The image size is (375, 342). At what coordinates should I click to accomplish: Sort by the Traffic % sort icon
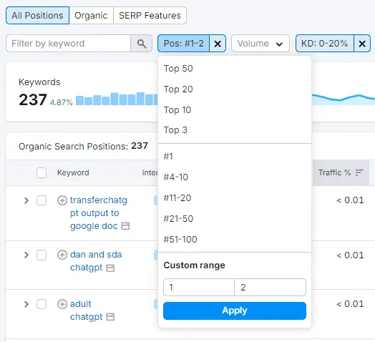(359, 172)
